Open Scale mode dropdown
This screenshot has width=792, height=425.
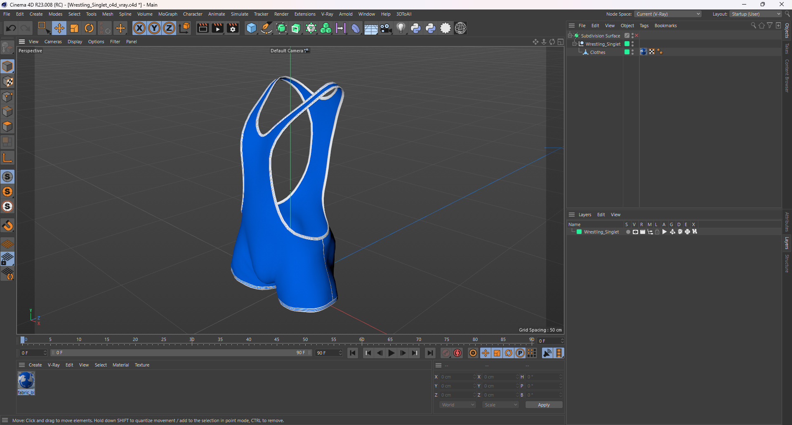click(x=501, y=405)
